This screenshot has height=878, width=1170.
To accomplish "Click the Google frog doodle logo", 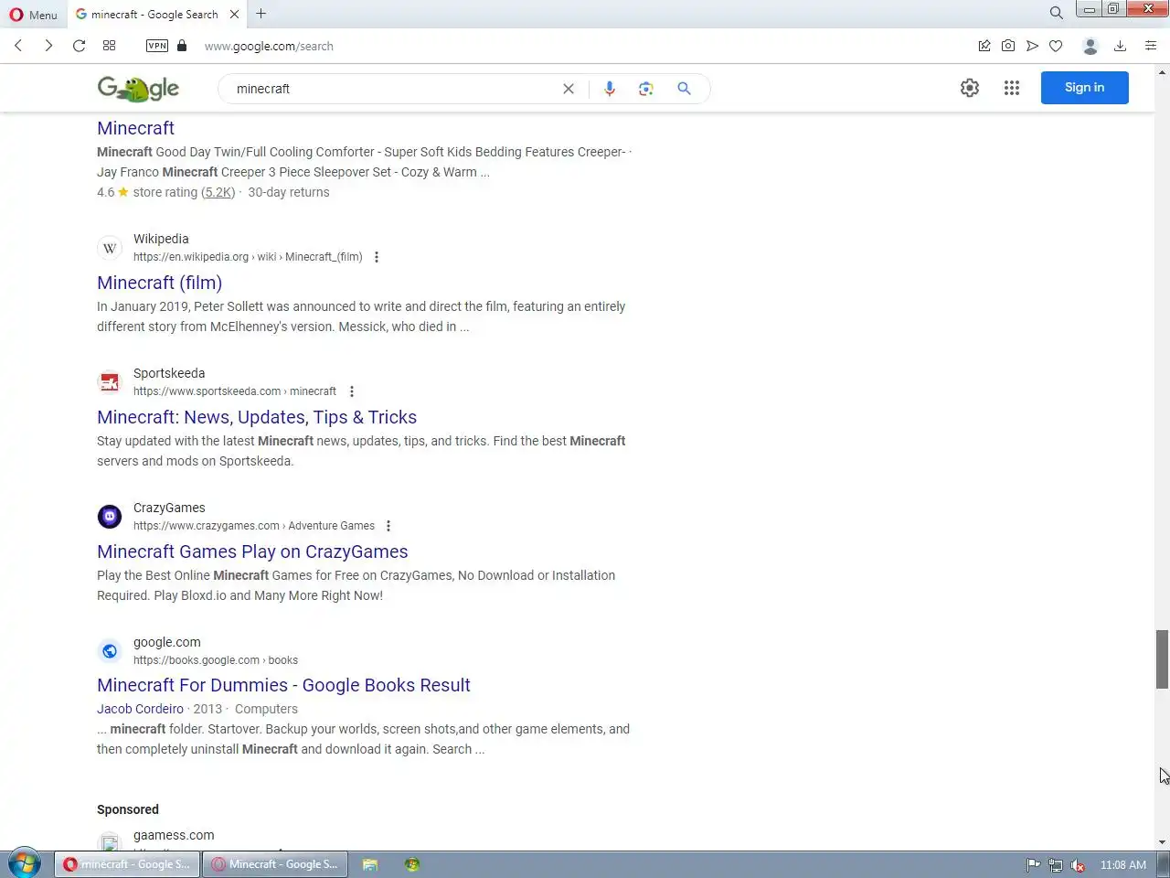I will [138, 88].
